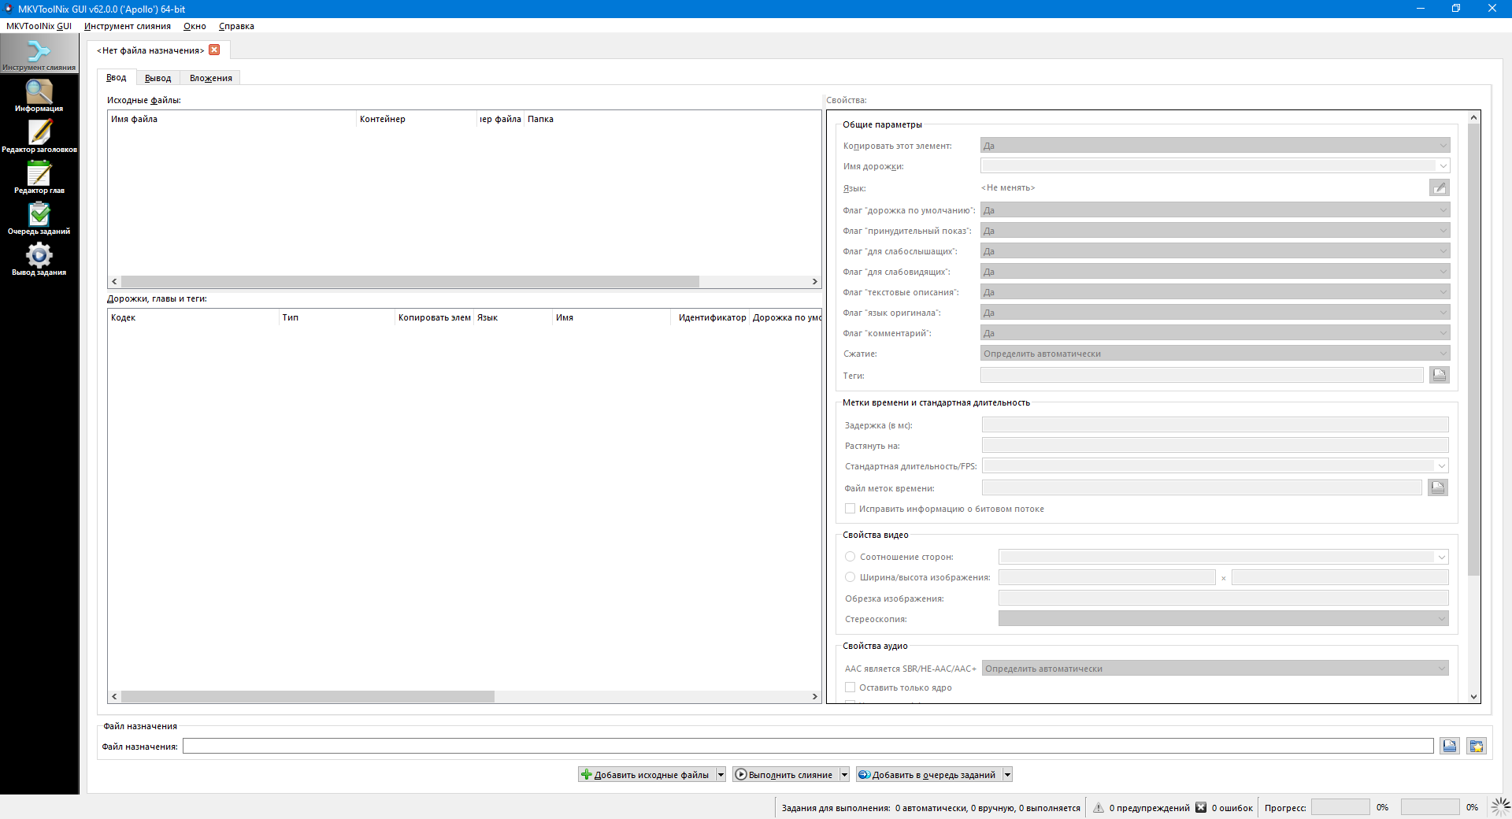
Task: Click the Имя файла column header
Action: (232, 119)
